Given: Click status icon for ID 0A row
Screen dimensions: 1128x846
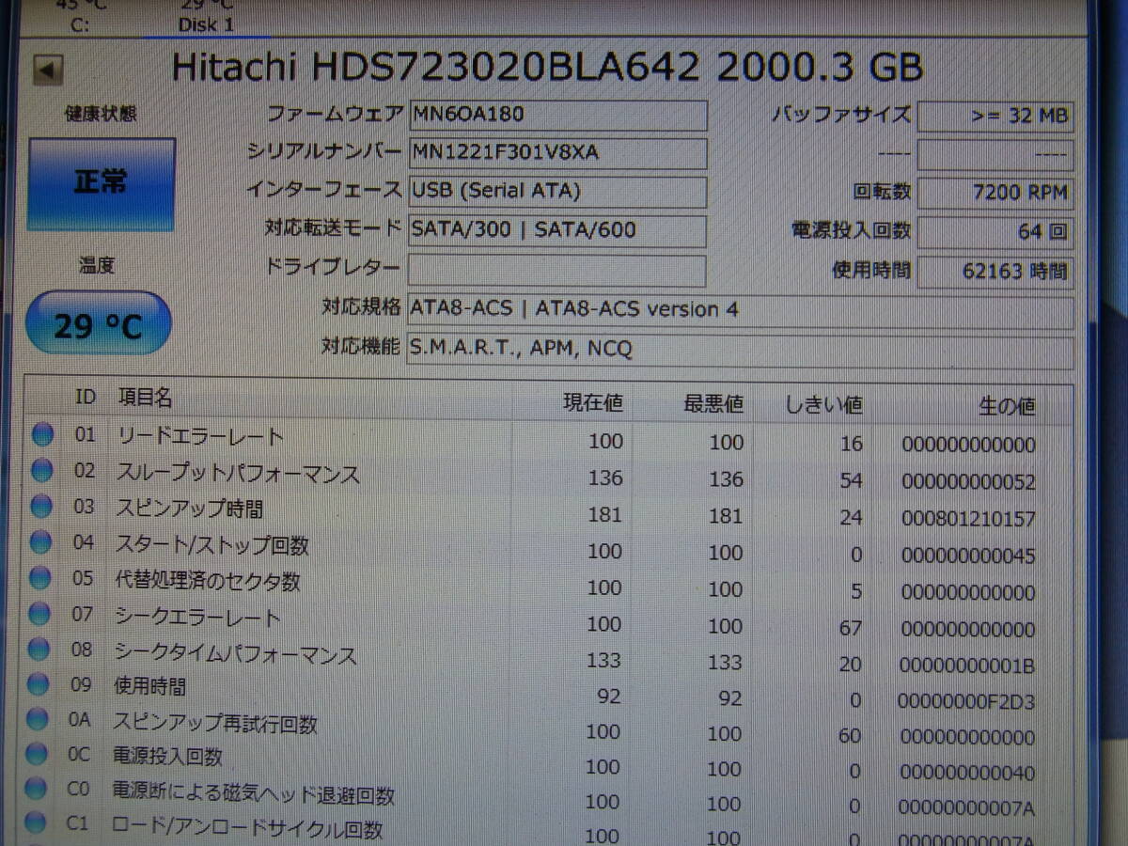Looking at the screenshot, I should pos(39,719).
